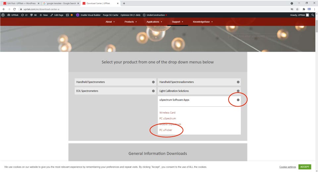
Task: Click the General Information Downloads heading
Action: 158,153
